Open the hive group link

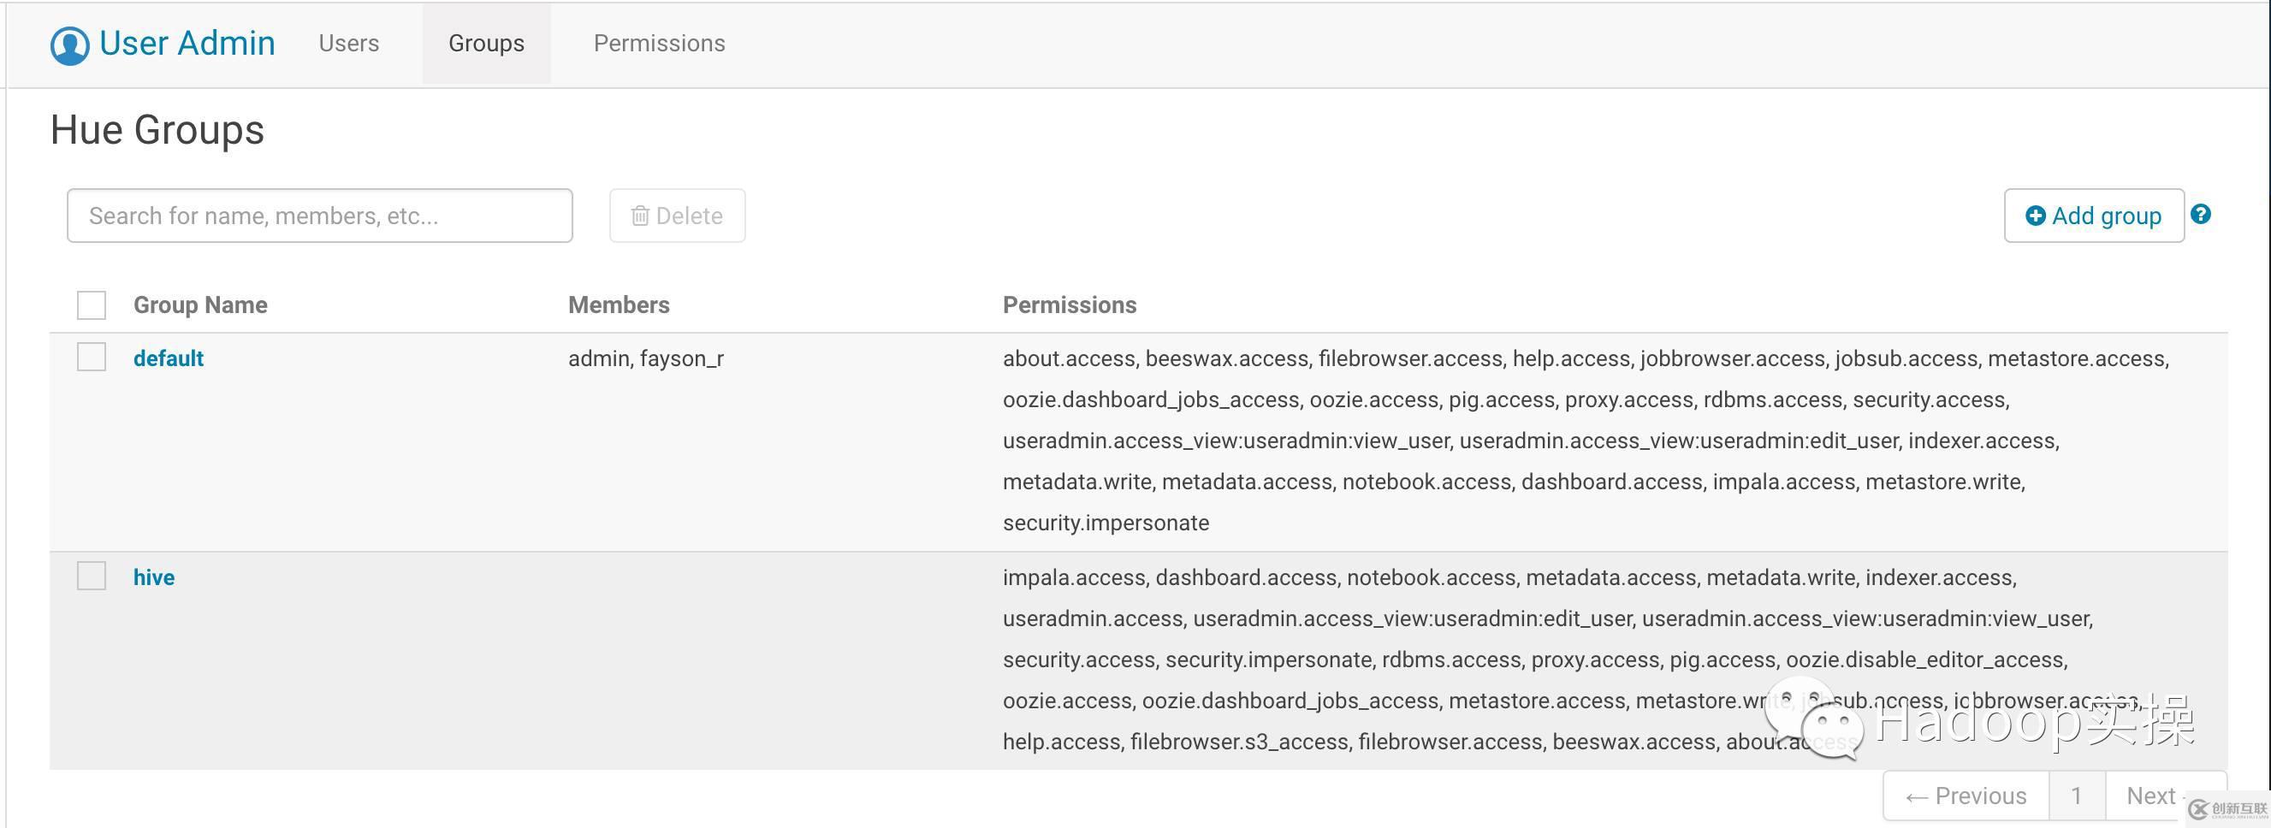point(154,578)
